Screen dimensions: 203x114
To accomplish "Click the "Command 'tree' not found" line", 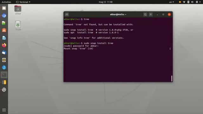I will (x=98, y=25).
